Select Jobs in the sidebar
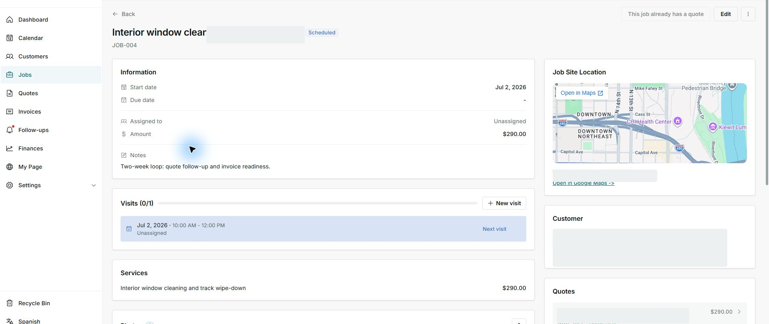769x324 pixels. click(51, 75)
